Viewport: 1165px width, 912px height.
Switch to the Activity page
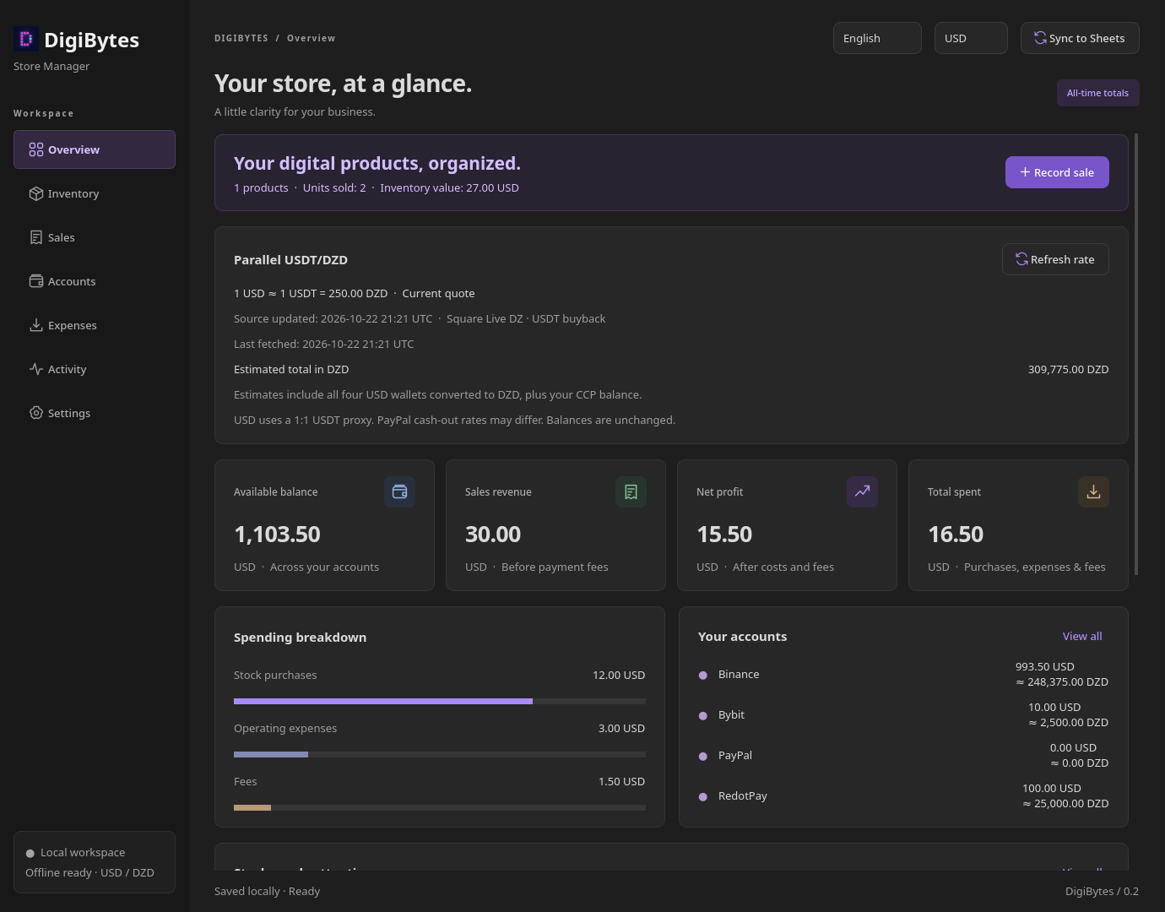[95, 369]
